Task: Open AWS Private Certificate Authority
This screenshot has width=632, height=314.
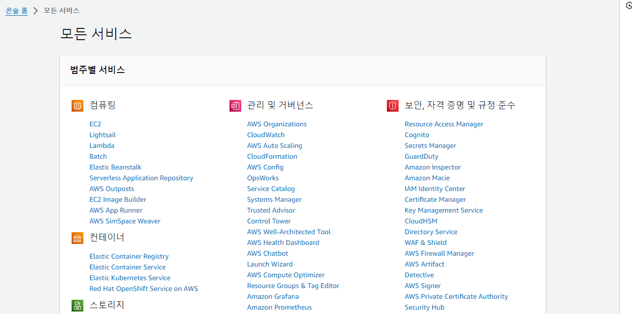Action: click(x=456, y=296)
